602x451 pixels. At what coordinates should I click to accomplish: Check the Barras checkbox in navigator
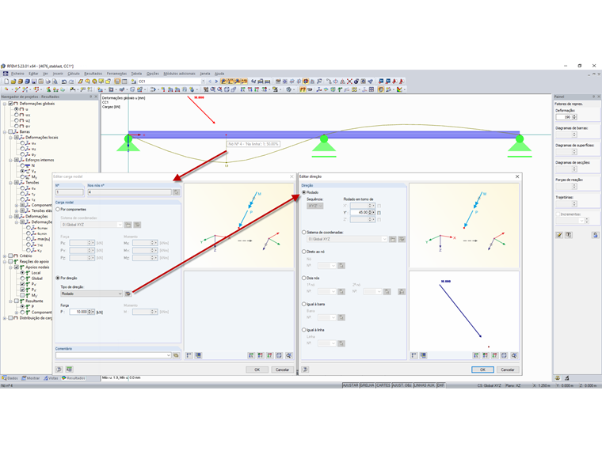[11, 131]
